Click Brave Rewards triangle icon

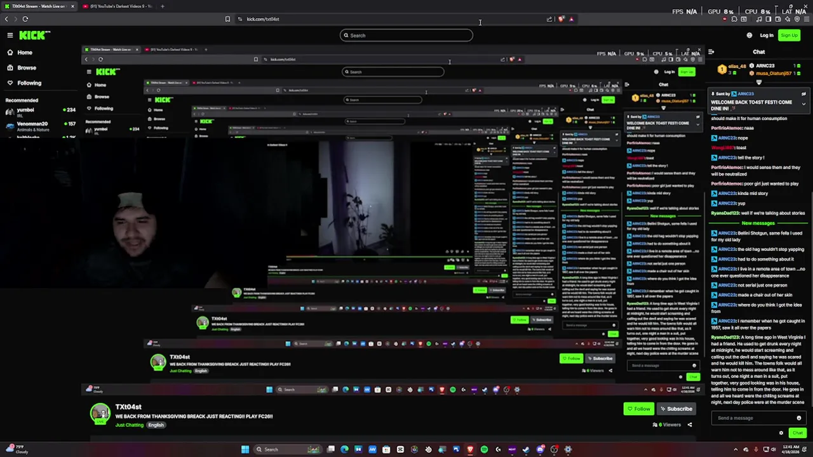[x=571, y=19]
